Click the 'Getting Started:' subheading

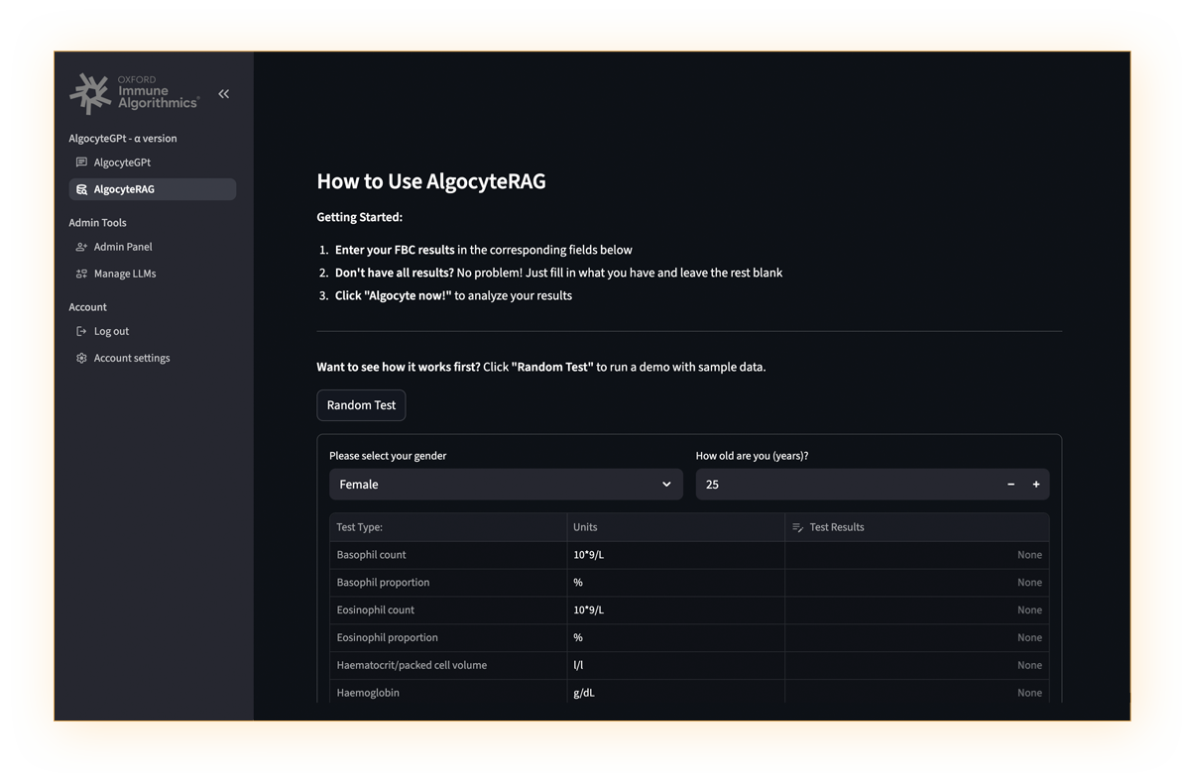(360, 218)
